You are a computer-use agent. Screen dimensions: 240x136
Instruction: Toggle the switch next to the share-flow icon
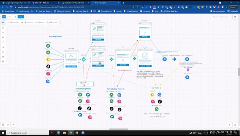(x=39, y=22)
